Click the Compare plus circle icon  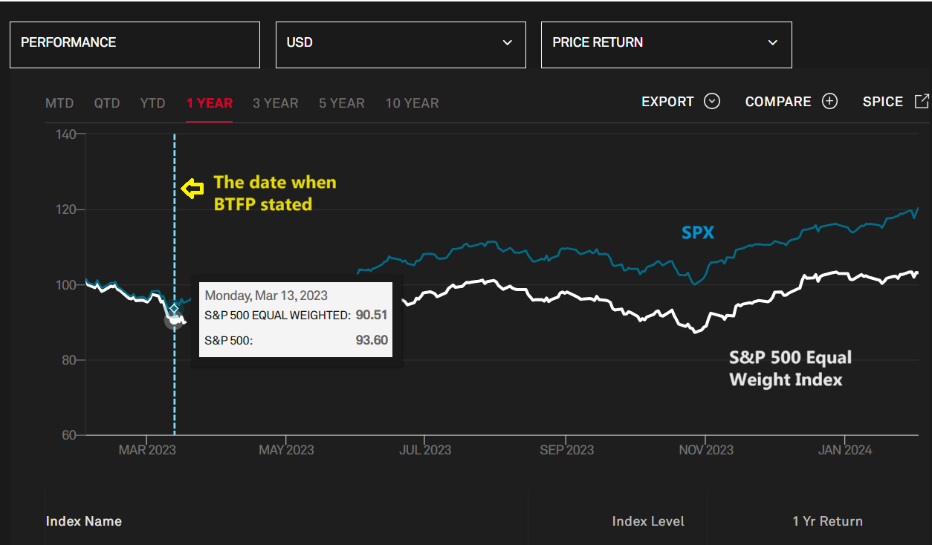[829, 102]
